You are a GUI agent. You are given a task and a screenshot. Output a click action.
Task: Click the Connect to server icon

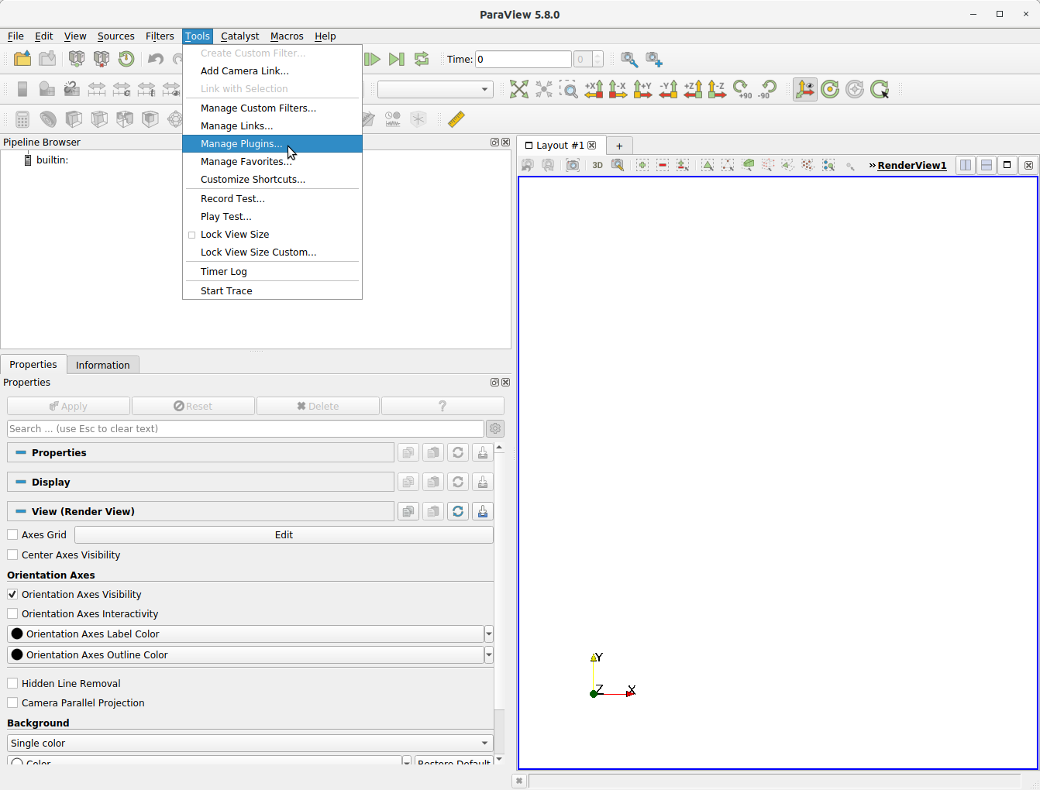[x=77, y=59]
